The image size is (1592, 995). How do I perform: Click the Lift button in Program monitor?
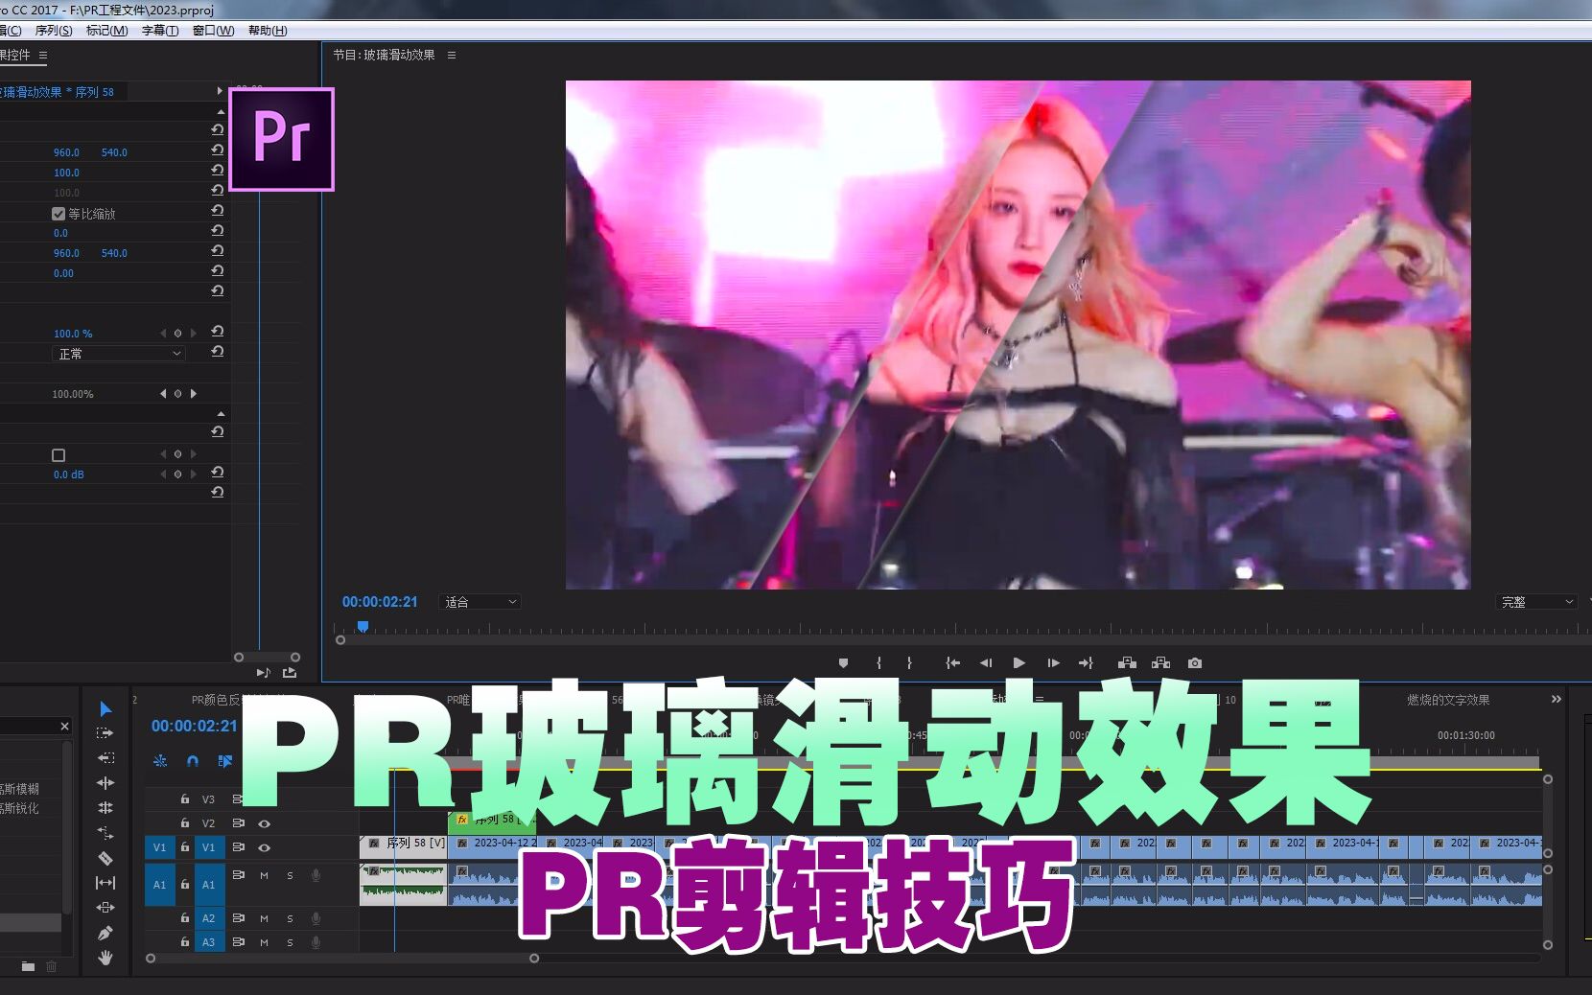tap(1128, 663)
